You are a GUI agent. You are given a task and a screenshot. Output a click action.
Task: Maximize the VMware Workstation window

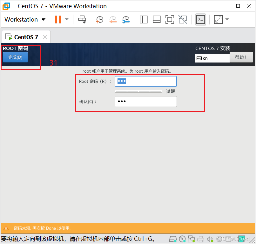pos(238,6)
